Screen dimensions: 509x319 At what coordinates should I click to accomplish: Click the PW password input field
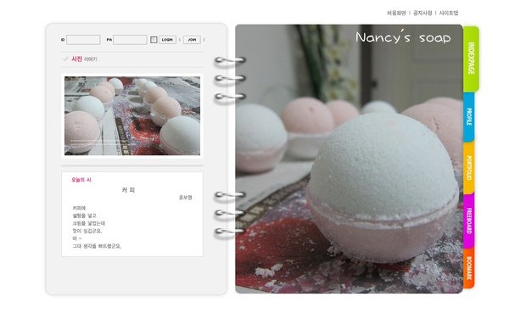click(x=130, y=40)
